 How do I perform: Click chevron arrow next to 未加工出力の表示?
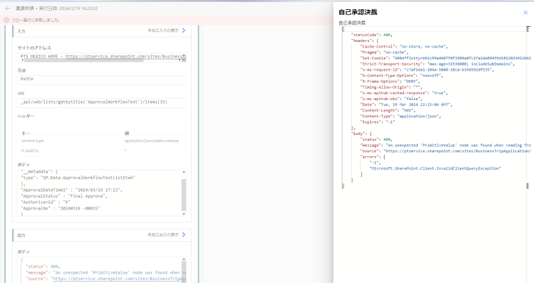(x=184, y=235)
